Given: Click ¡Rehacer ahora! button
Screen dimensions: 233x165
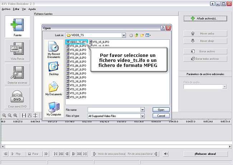Looking at the screenshot, I should pyautogui.click(x=205, y=154).
